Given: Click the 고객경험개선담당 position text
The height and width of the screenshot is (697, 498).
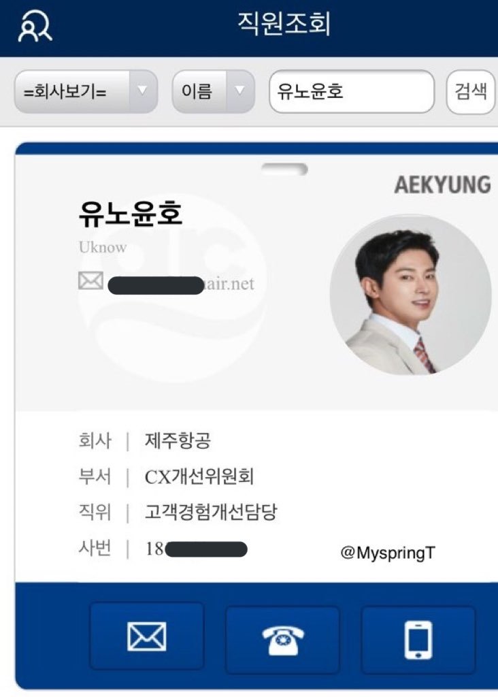Looking at the screenshot, I should click(211, 512).
